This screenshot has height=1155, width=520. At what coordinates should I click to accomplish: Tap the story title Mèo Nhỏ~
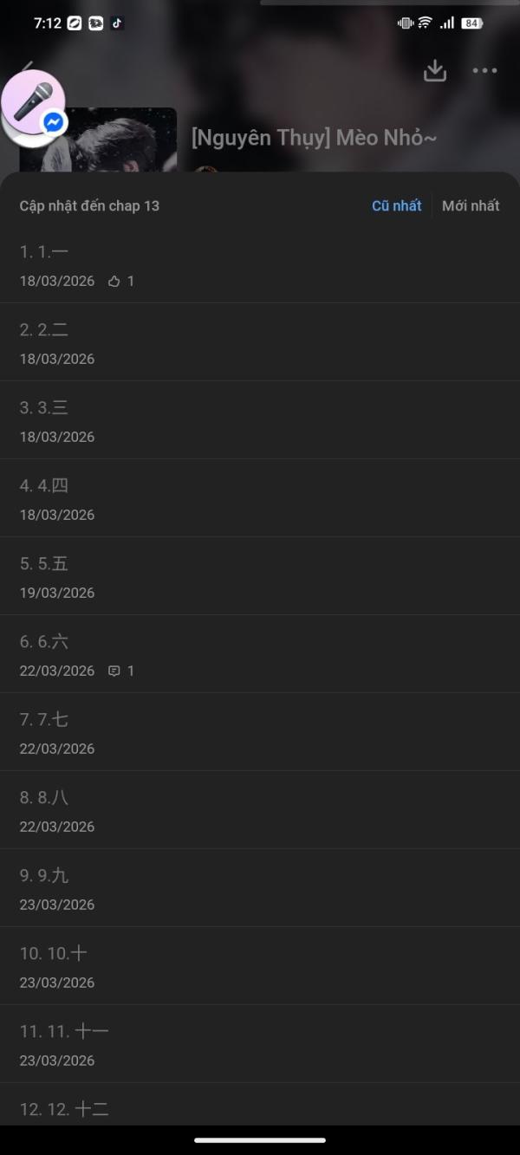314,138
